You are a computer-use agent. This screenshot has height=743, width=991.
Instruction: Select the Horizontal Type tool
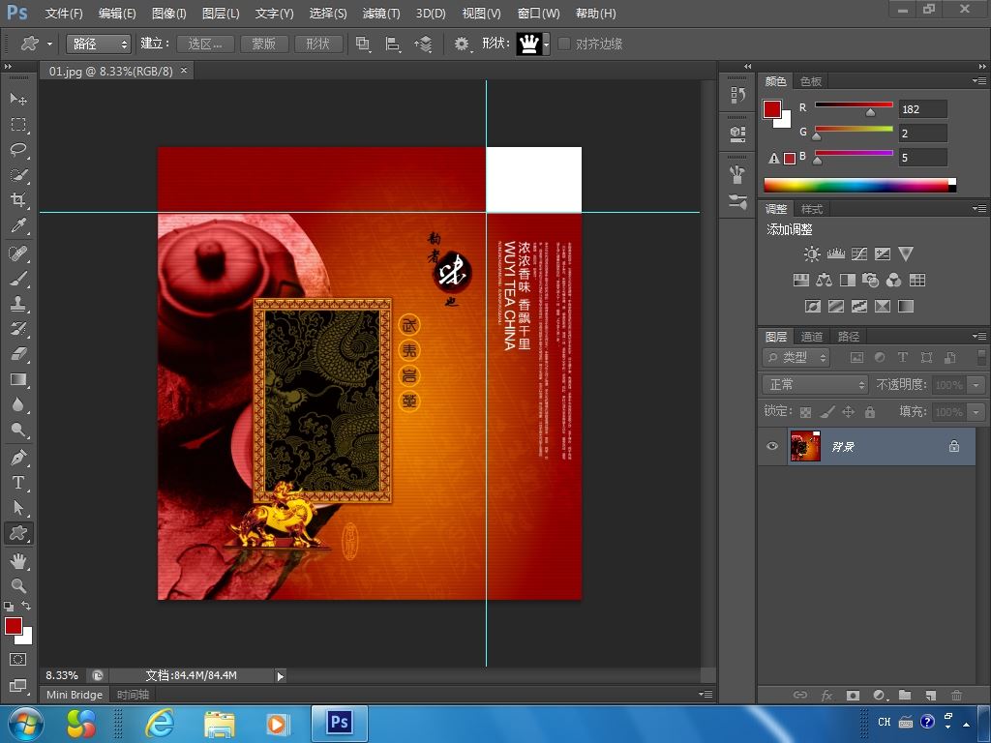point(18,483)
